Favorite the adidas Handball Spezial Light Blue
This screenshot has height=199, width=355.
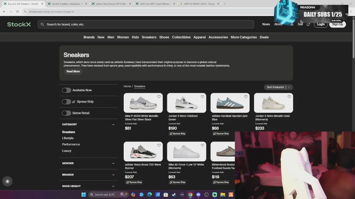point(246,96)
